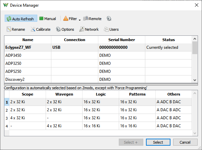Select configuration row number 3

[7, 118]
